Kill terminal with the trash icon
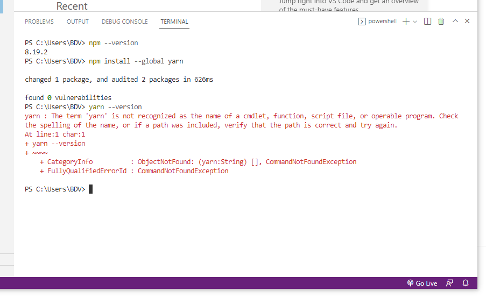 tap(441, 22)
